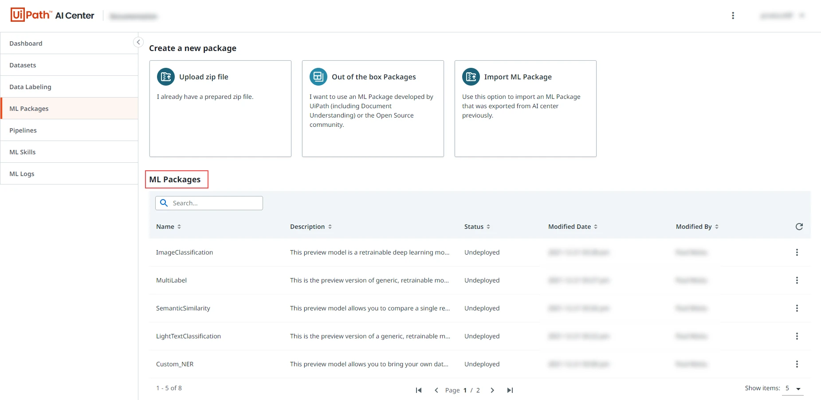Focus the package Search field
This screenshot has width=821, height=400.
coord(209,203)
